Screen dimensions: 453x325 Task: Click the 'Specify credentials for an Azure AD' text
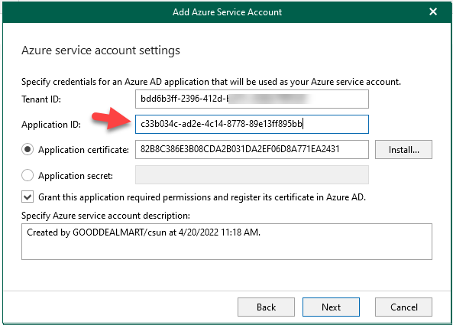211,82
